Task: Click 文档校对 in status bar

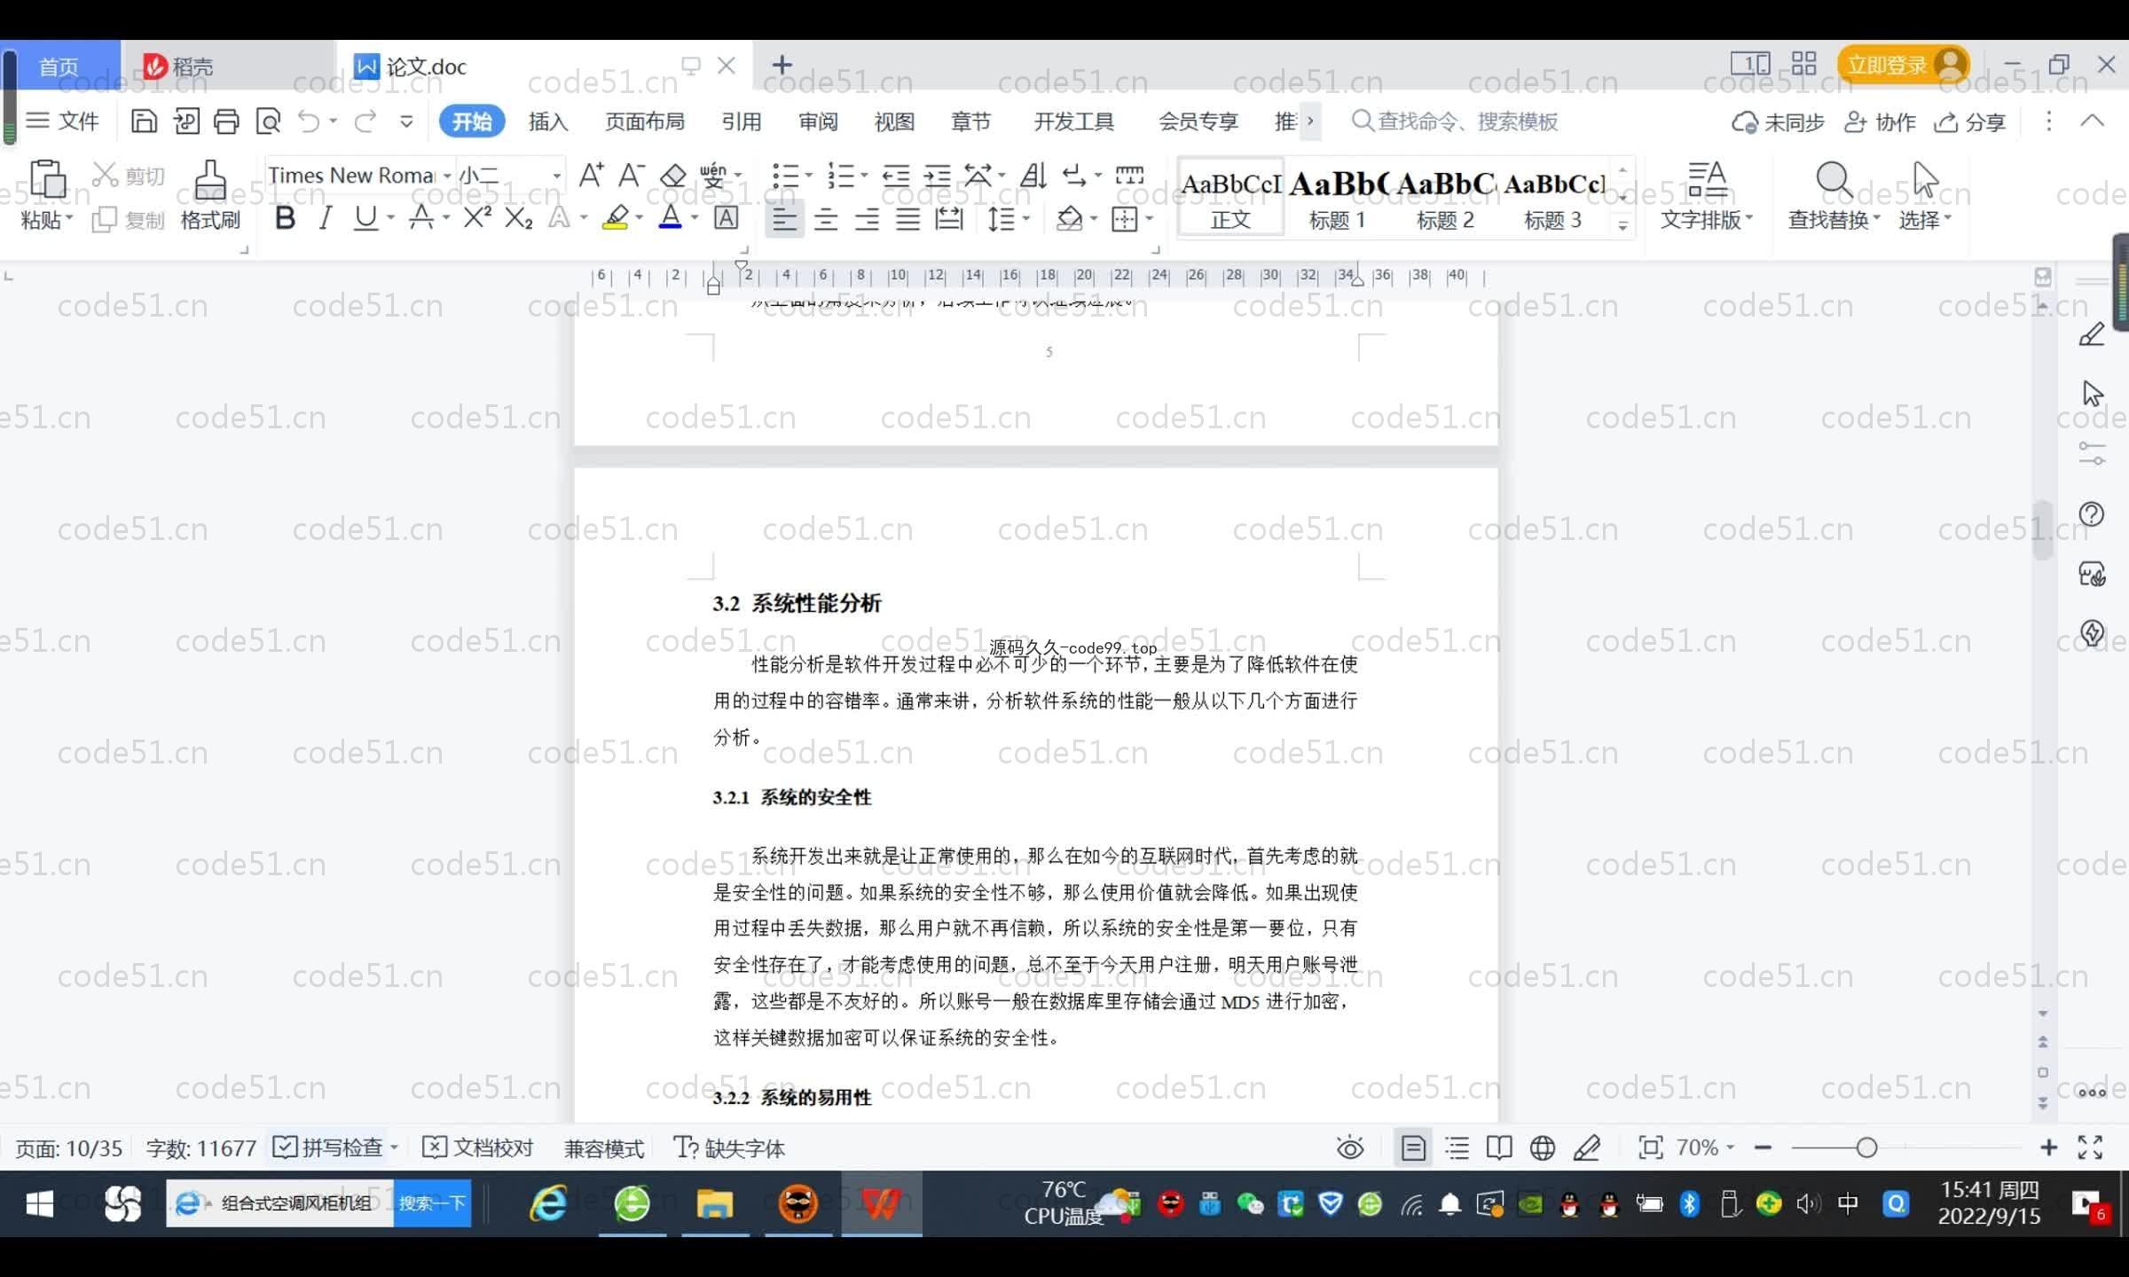Action: point(478,1148)
